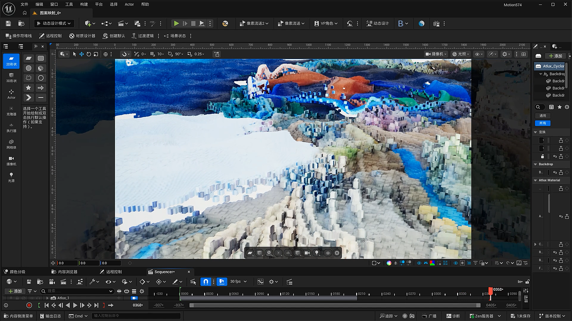Open the Actor menu
572x321 pixels.
click(129, 4)
